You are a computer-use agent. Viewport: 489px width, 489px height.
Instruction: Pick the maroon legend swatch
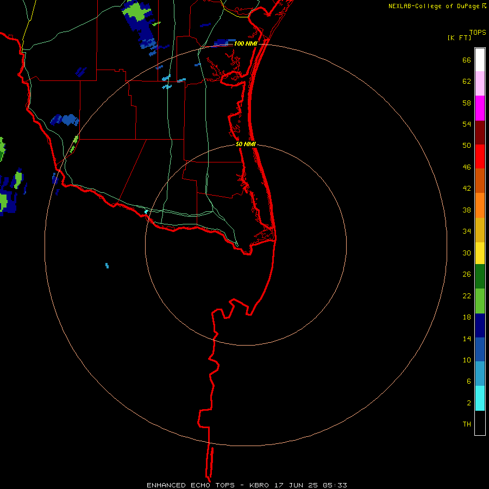480,132
